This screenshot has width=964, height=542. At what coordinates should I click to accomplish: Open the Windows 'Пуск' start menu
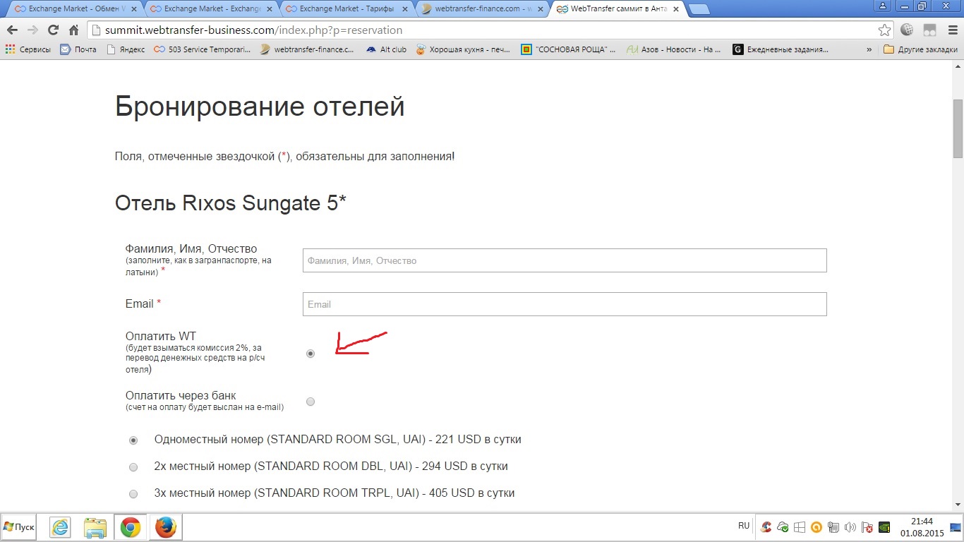tap(19, 527)
